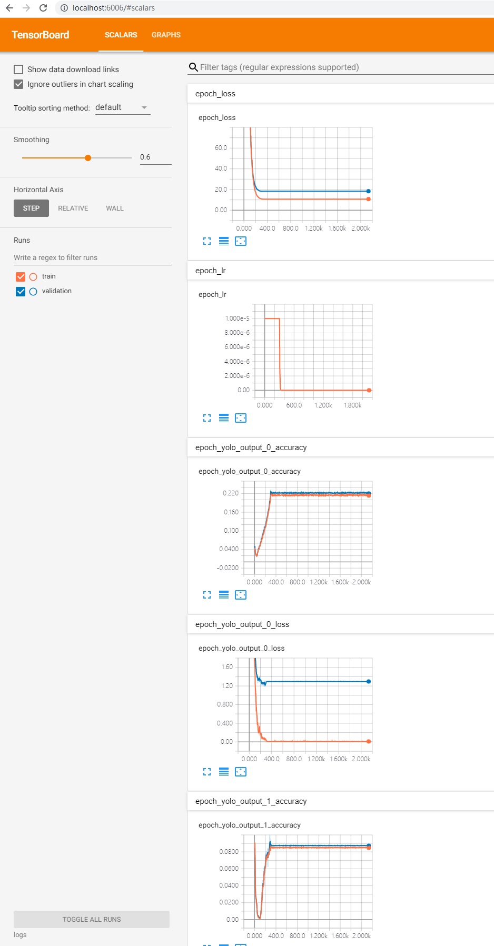Viewport: 494px width, 946px height.
Task: View site information icon in address bar
Action: (x=64, y=8)
